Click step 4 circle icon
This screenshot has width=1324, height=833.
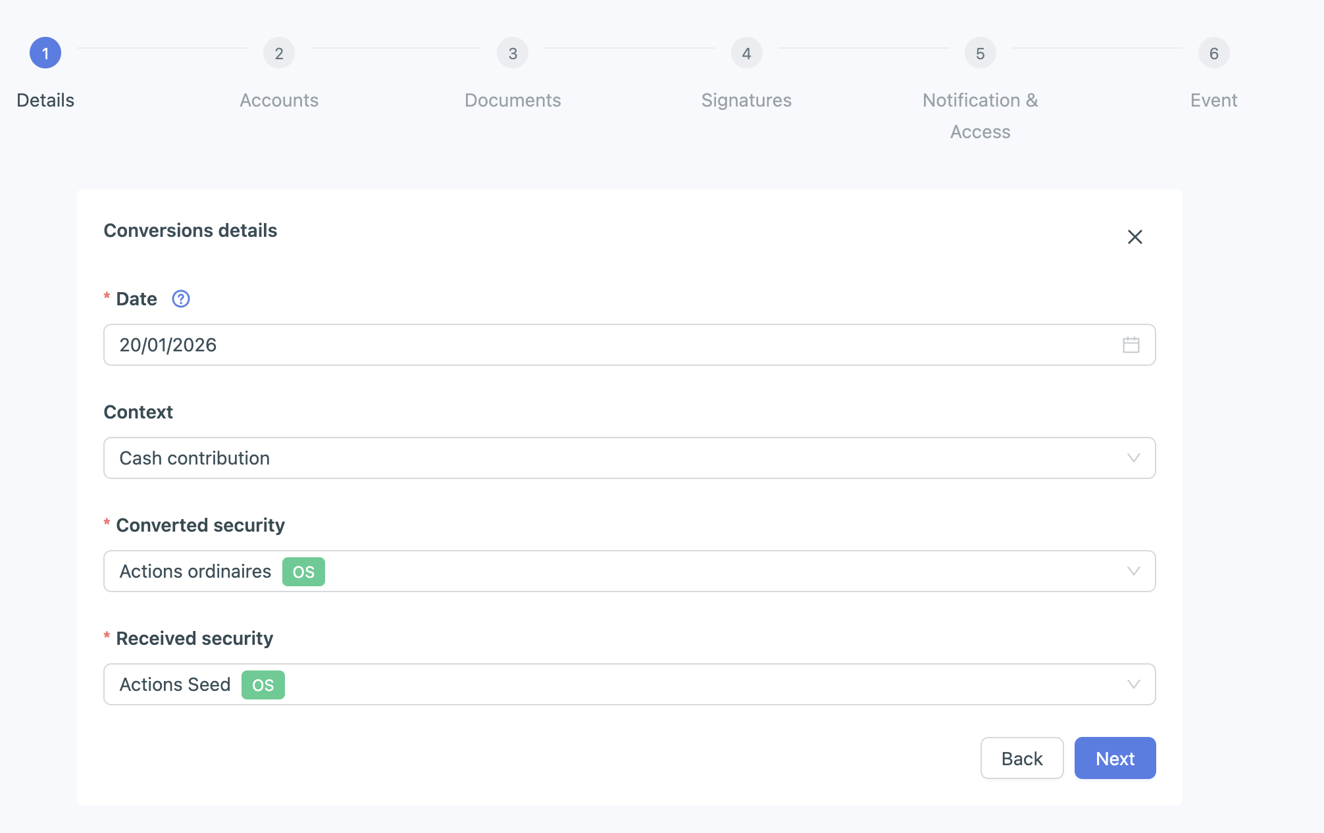(746, 53)
